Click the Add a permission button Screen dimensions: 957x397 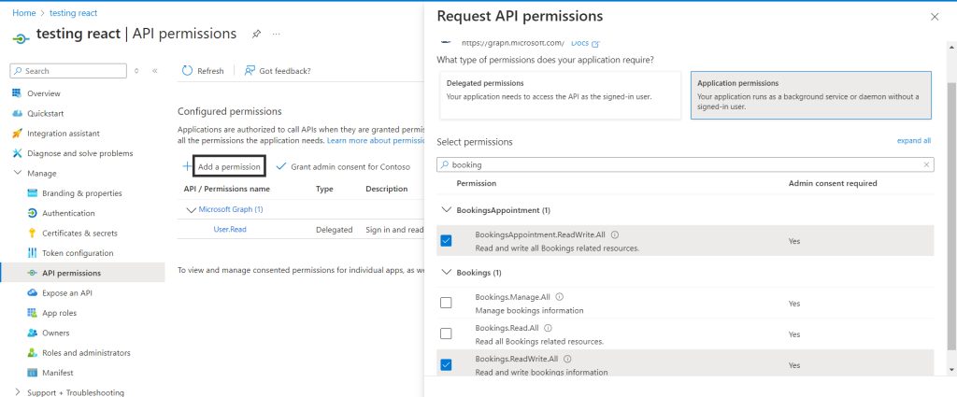230,166
